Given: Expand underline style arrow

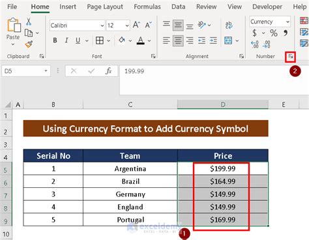Looking at the screenshot, I should tap(87, 40).
